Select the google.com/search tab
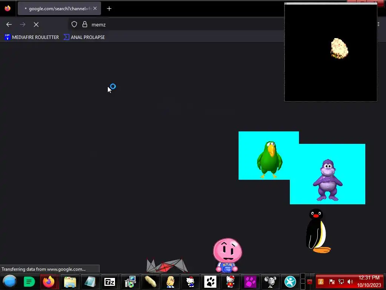 (x=59, y=9)
